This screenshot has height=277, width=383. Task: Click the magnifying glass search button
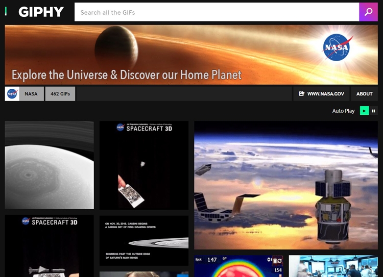click(368, 12)
